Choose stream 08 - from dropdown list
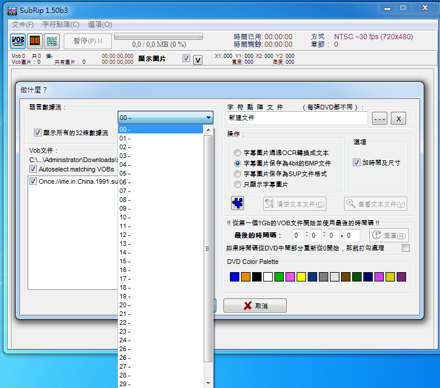Viewport: 440px width, 388px height. (x=160, y=200)
